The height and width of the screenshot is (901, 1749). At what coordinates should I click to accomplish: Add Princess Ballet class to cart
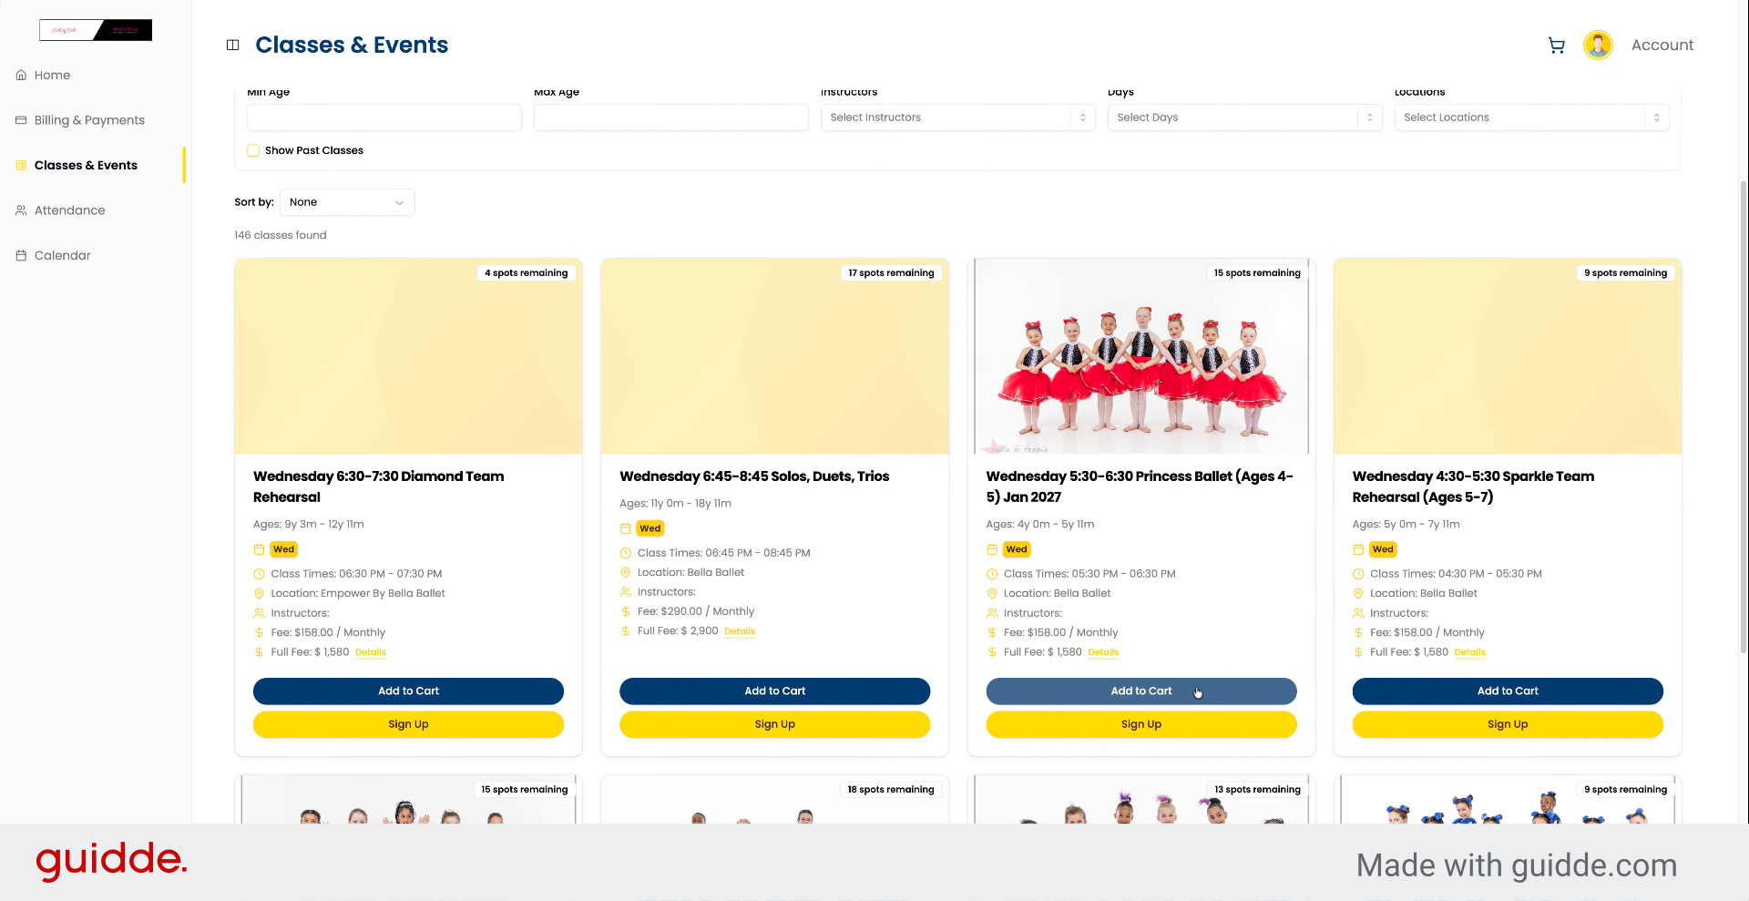[1141, 691]
